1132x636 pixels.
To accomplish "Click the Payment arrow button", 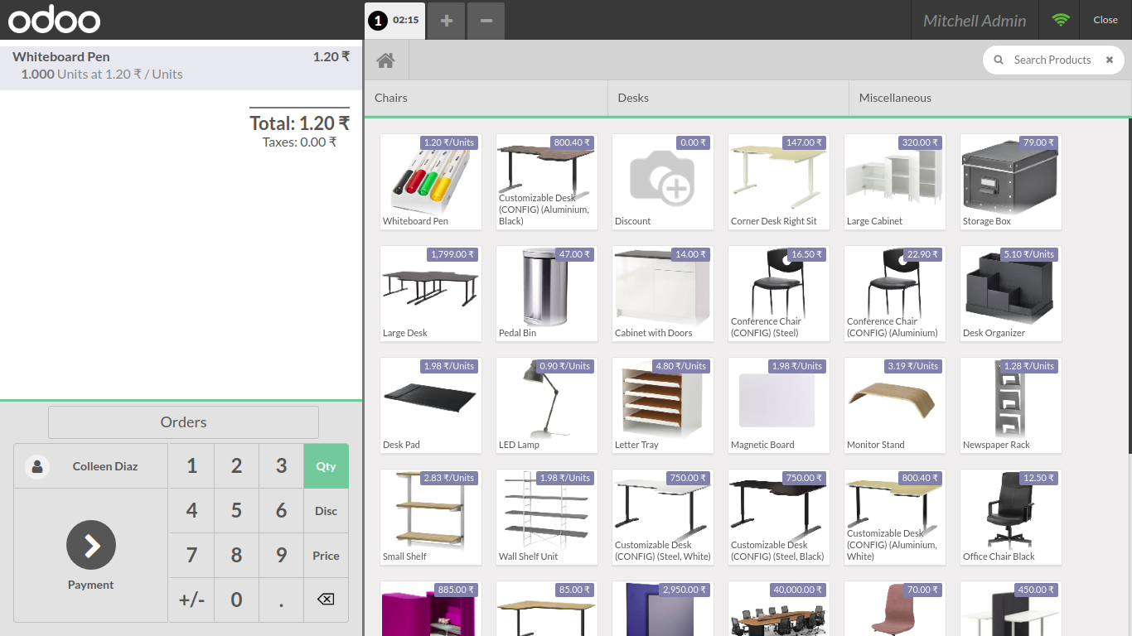I will click(91, 545).
